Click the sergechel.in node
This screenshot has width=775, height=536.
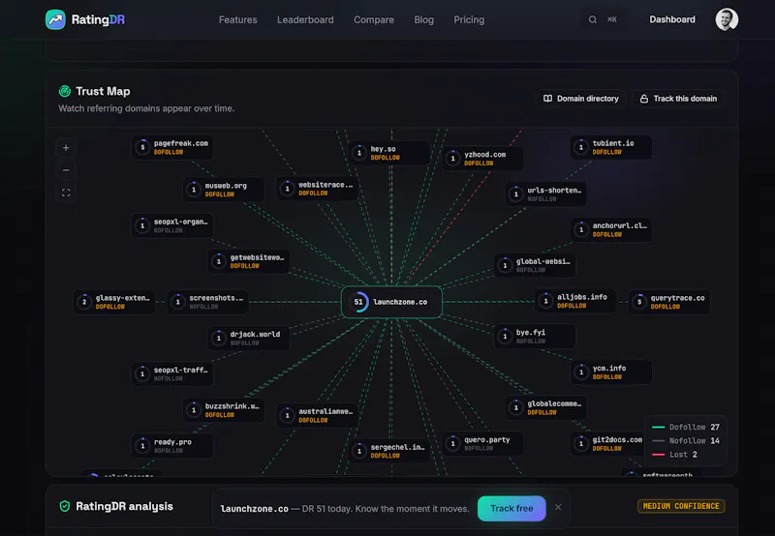pyautogui.click(x=389, y=451)
